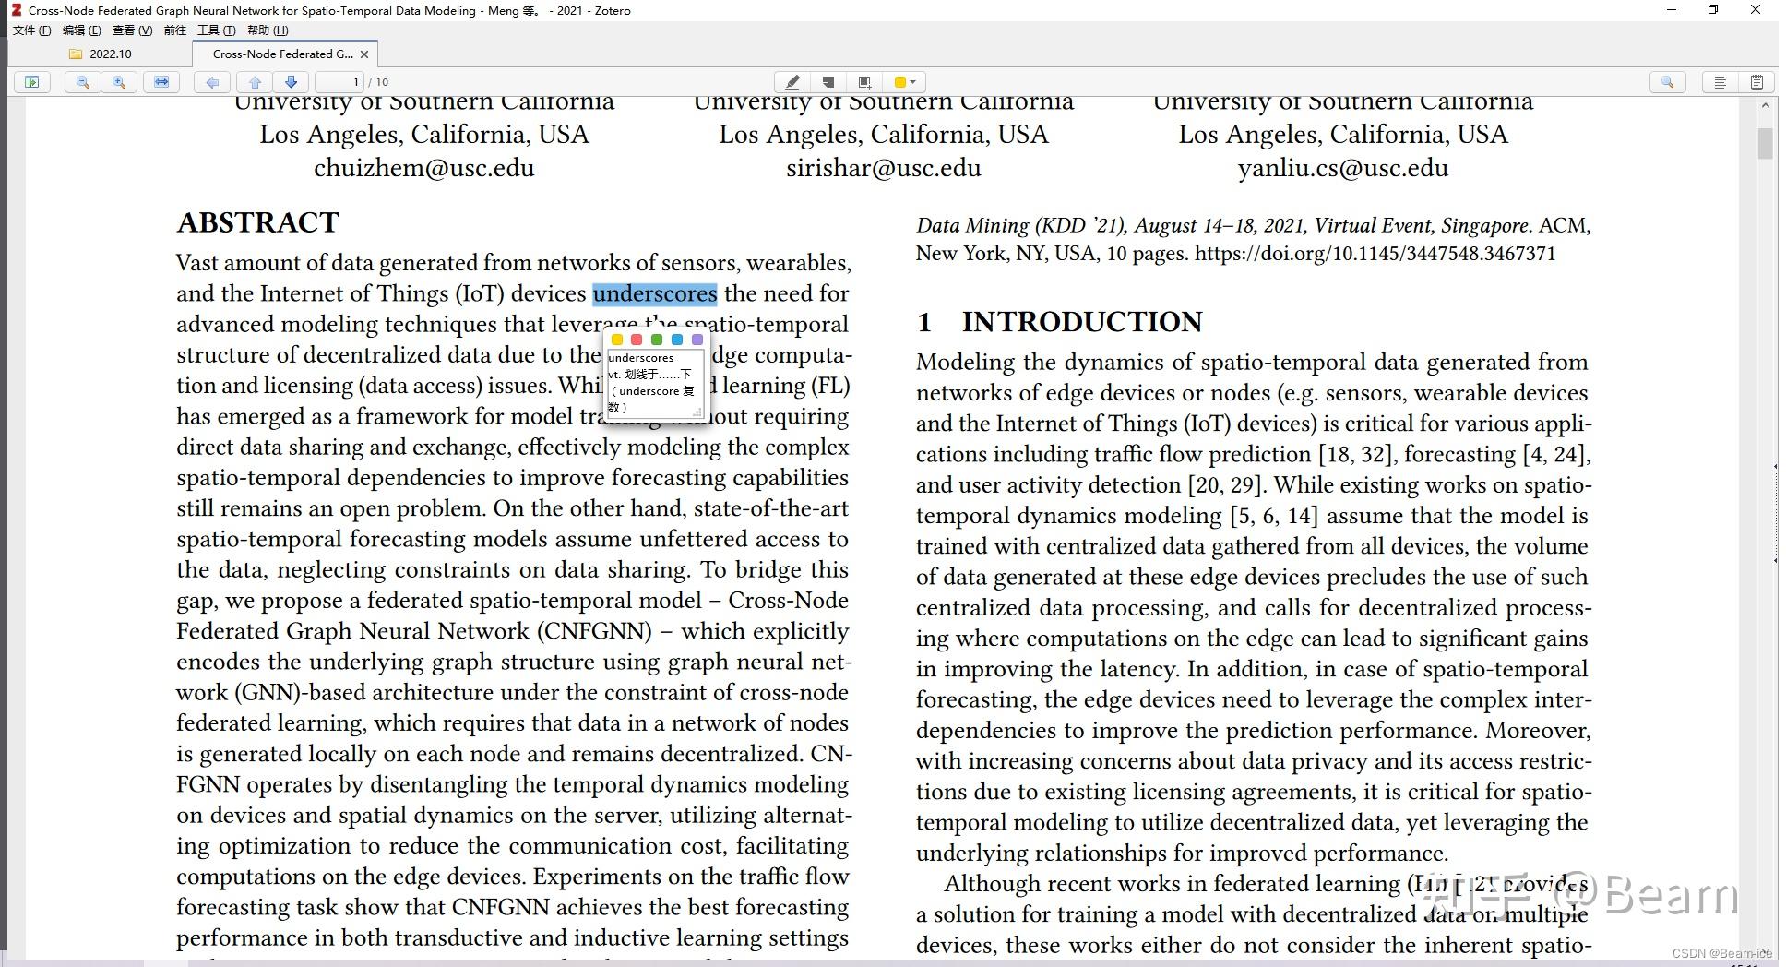
Task: Go to the next page with down arrow icon
Action: coord(292,82)
